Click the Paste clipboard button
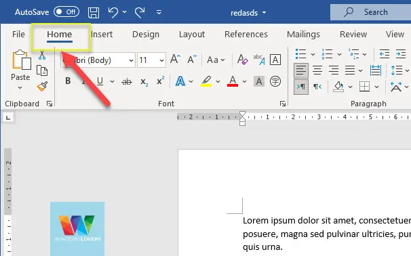The width and height of the screenshot is (411, 256). 21,60
